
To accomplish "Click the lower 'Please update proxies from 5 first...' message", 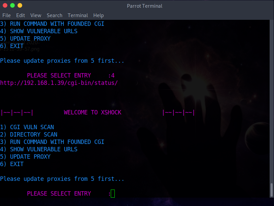I will point(62,179).
